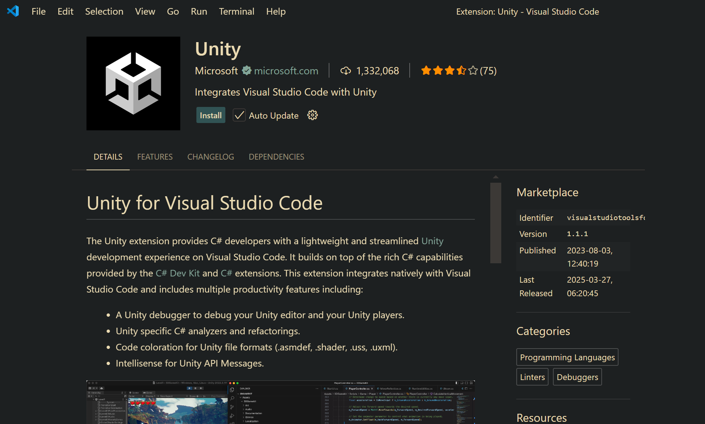
Task: Click the Microsoft publisher name
Action: point(216,71)
